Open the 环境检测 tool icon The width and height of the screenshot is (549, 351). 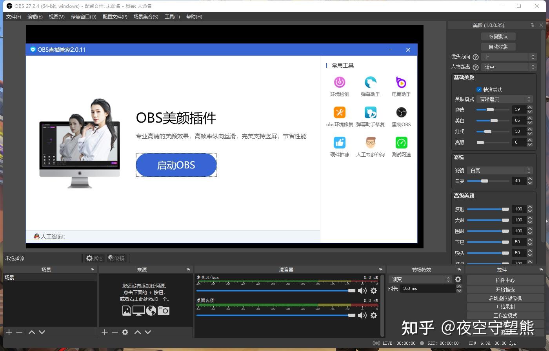click(340, 82)
